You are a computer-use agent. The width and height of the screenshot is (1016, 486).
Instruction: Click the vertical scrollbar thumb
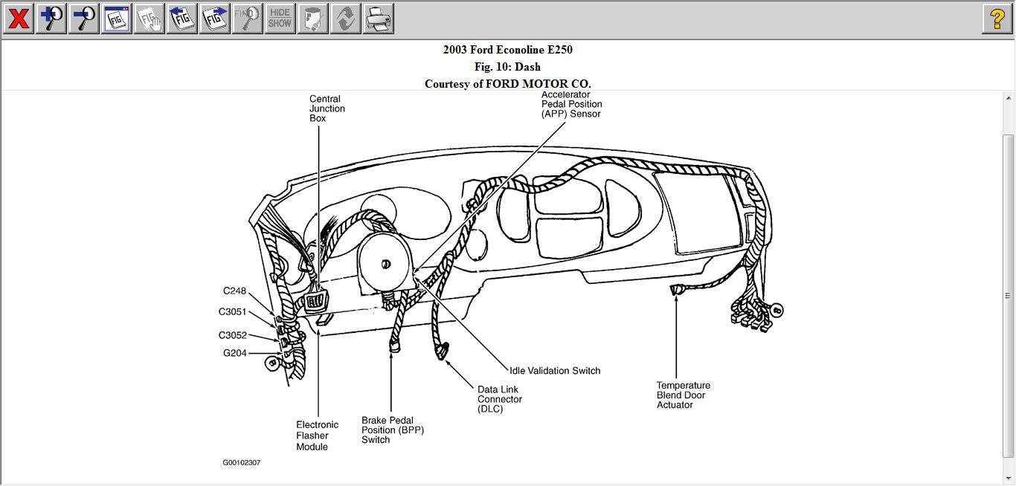[1009, 295]
